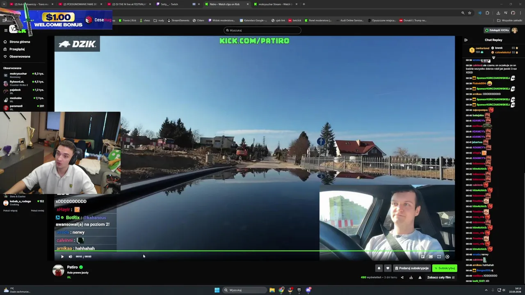Follow Patiro with the heart button
Image resolution: width=525 pixels, height=295 pixels.
[388, 268]
